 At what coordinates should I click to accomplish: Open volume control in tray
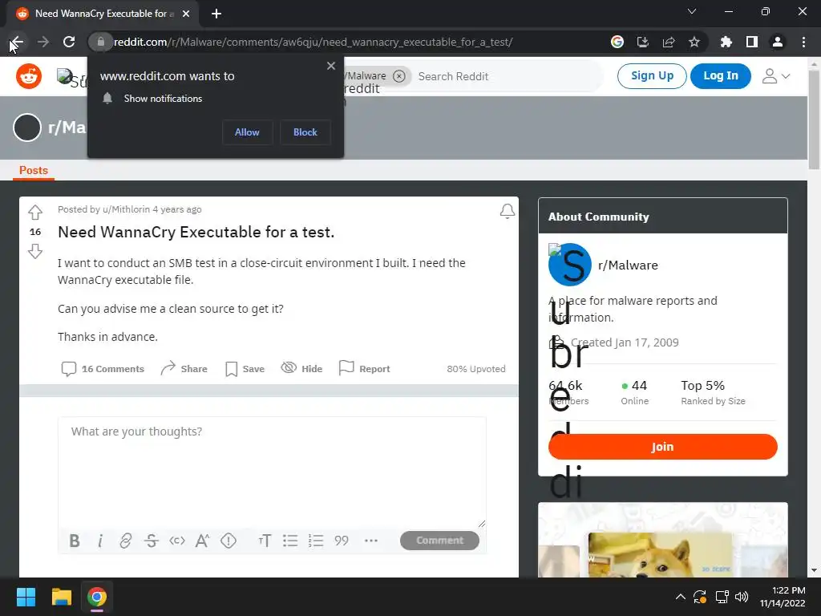click(742, 597)
